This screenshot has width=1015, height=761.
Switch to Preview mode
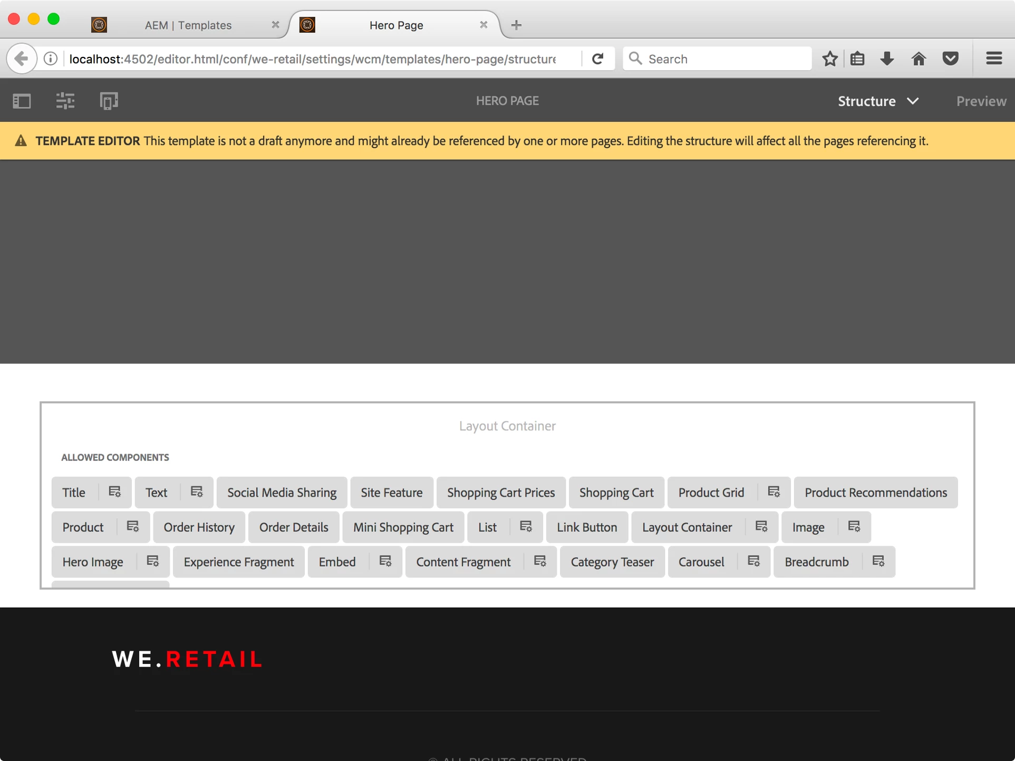click(981, 101)
